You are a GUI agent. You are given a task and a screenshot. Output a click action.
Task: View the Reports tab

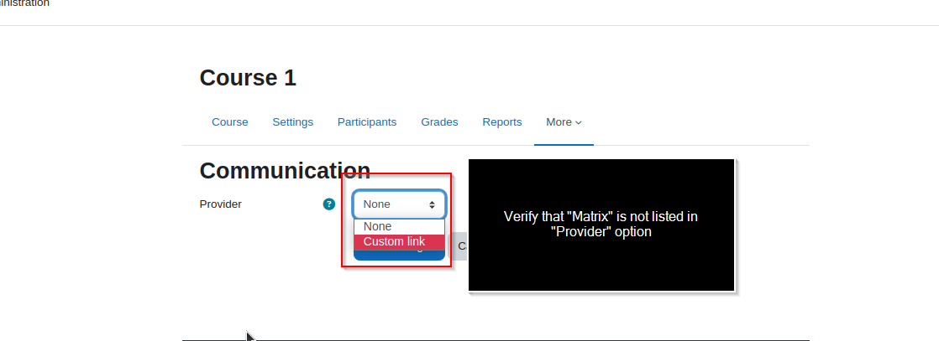502,121
